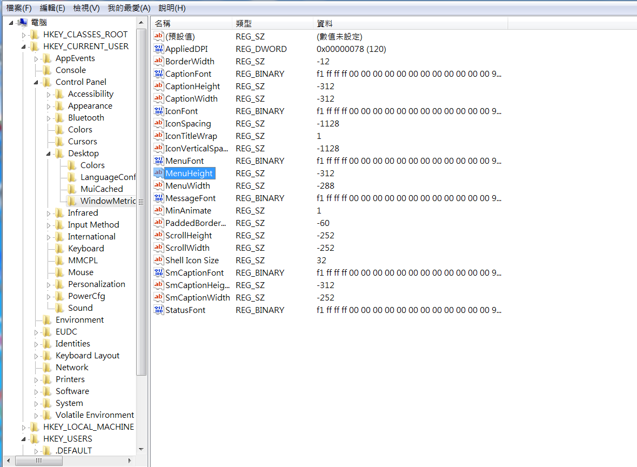Click the BorderWidth string value icon

point(159,62)
